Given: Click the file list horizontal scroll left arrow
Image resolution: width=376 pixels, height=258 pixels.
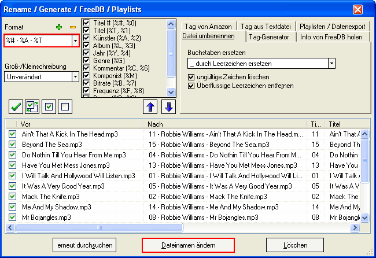Looking at the screenshot, I should (10, 227).
